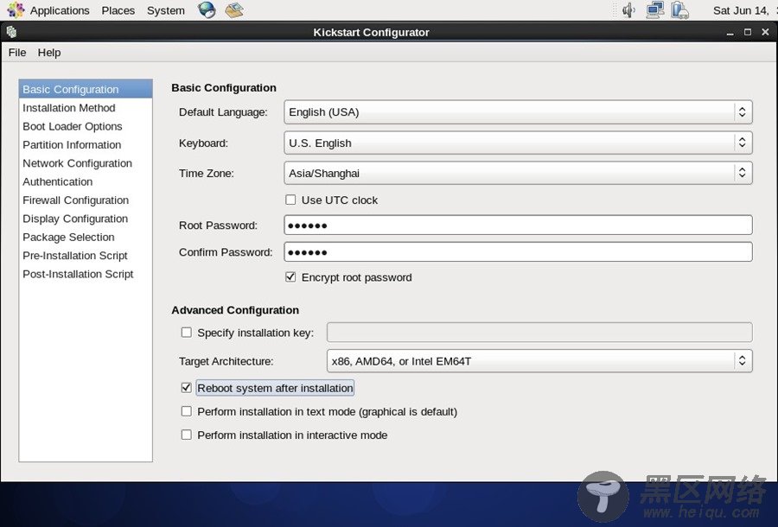Click the date and time clock
Viewport: 778px width, 527px height.
745,10
